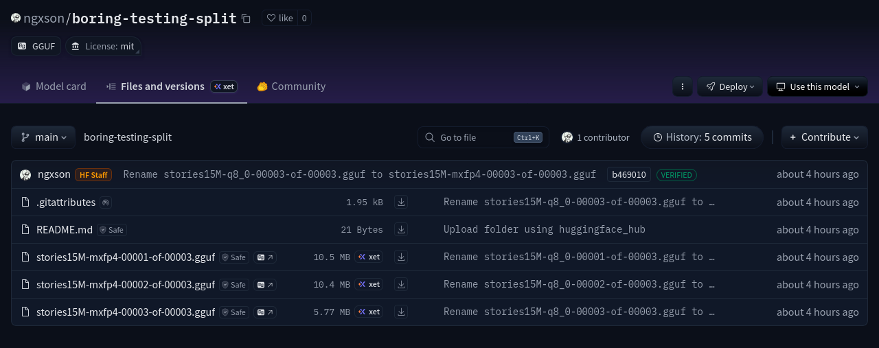Switch to the Community tab
This screenshot has height=348, width=879.
tap(291, 86)
